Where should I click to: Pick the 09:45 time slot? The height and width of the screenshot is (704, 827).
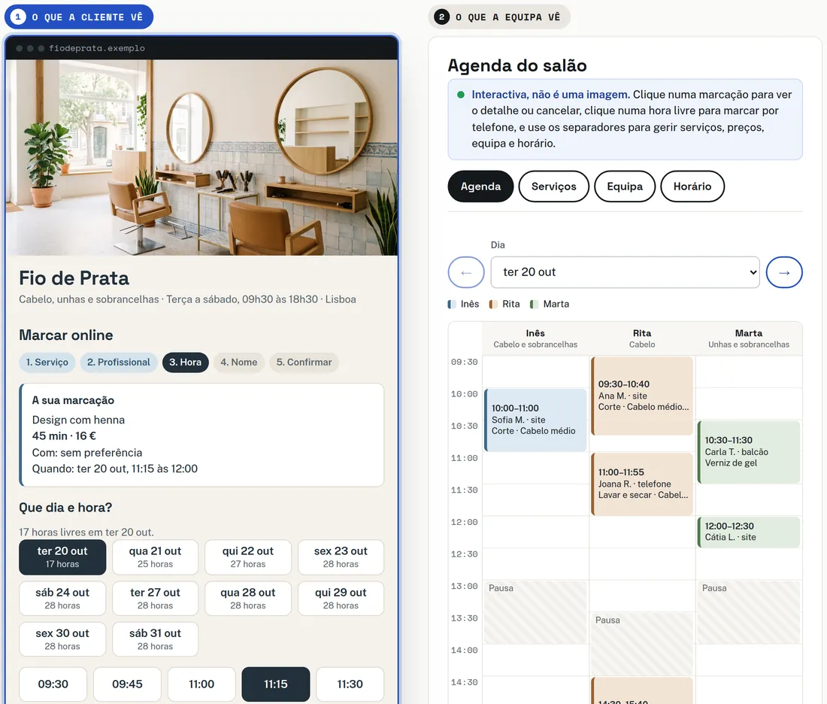point(127,684)
